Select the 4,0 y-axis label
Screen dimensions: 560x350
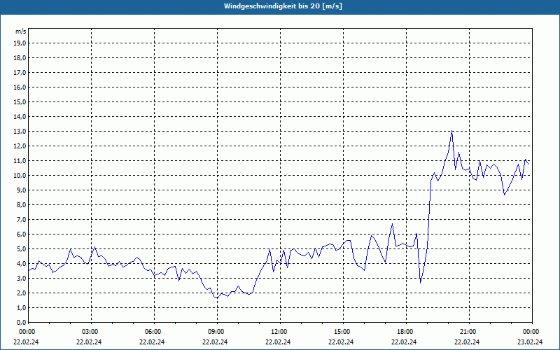[21, 264]
